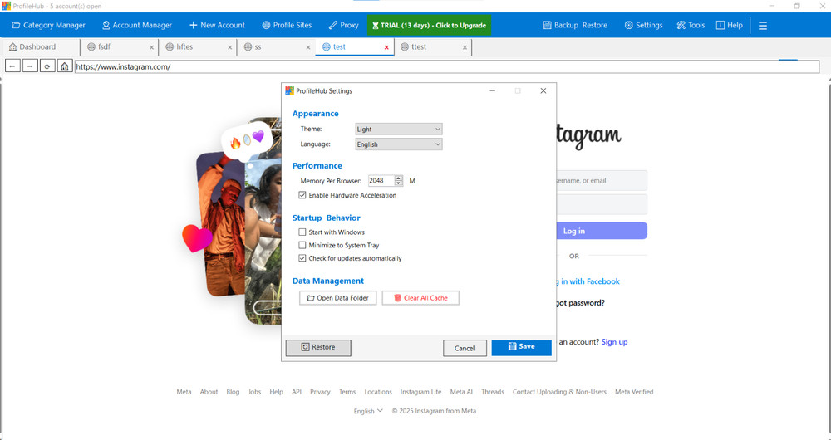Create a New Account

[x=217, y=25]
